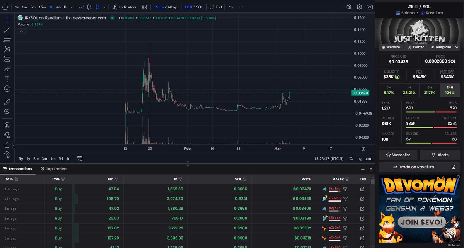Select the ruler measure tool

click(x=7, y=102)
